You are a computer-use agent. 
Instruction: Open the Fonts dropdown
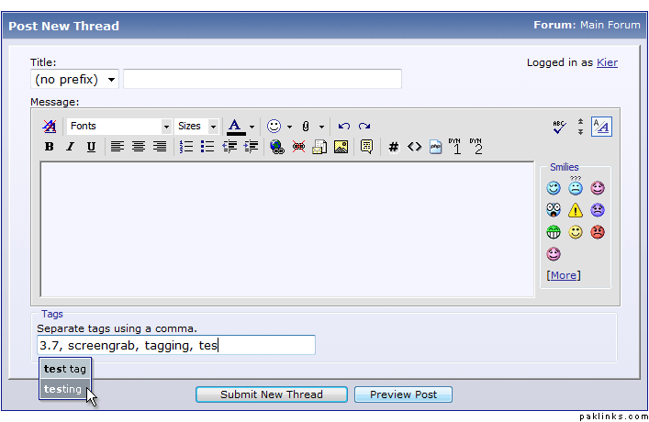point(119,127)
